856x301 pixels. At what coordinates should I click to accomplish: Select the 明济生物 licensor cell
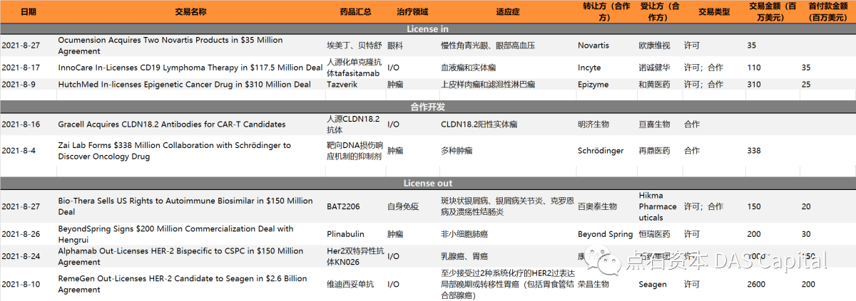pos(593,125)
